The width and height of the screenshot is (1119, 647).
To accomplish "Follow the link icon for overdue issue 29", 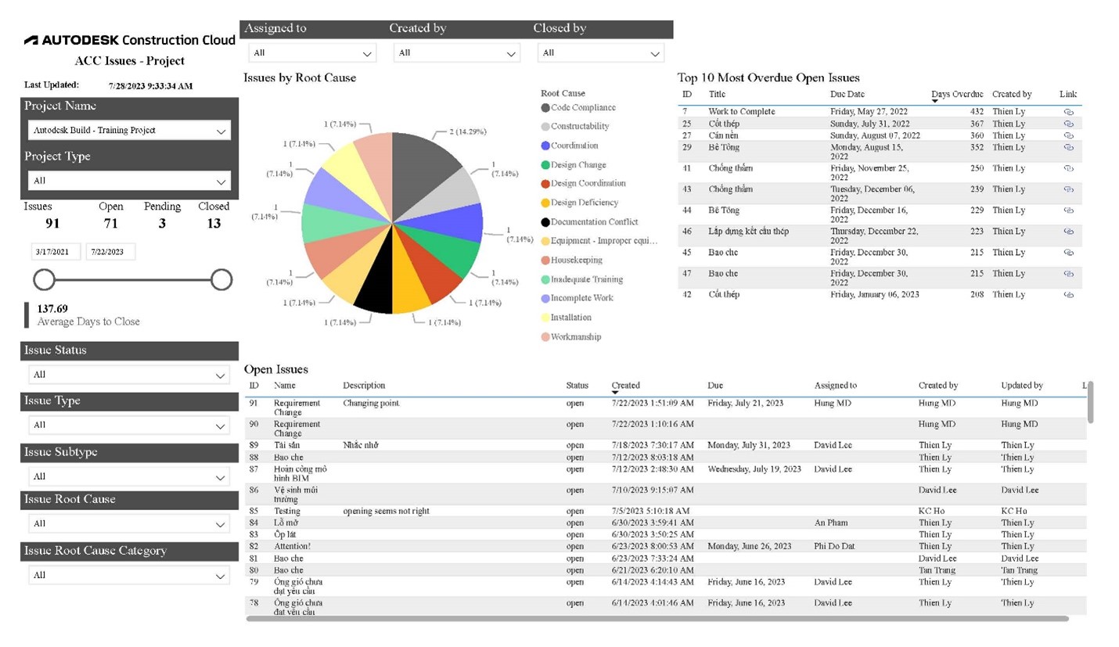I will coord(1068,147).
